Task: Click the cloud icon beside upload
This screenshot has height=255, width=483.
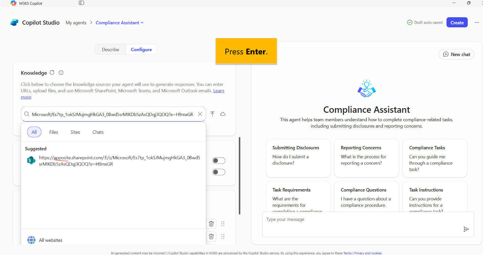Action: pyautogui.click(x=223, y=114)
